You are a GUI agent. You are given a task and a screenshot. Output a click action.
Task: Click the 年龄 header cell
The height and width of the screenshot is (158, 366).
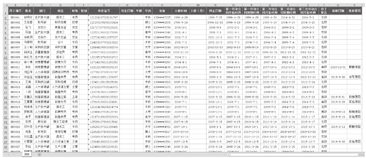click(139, 11)
